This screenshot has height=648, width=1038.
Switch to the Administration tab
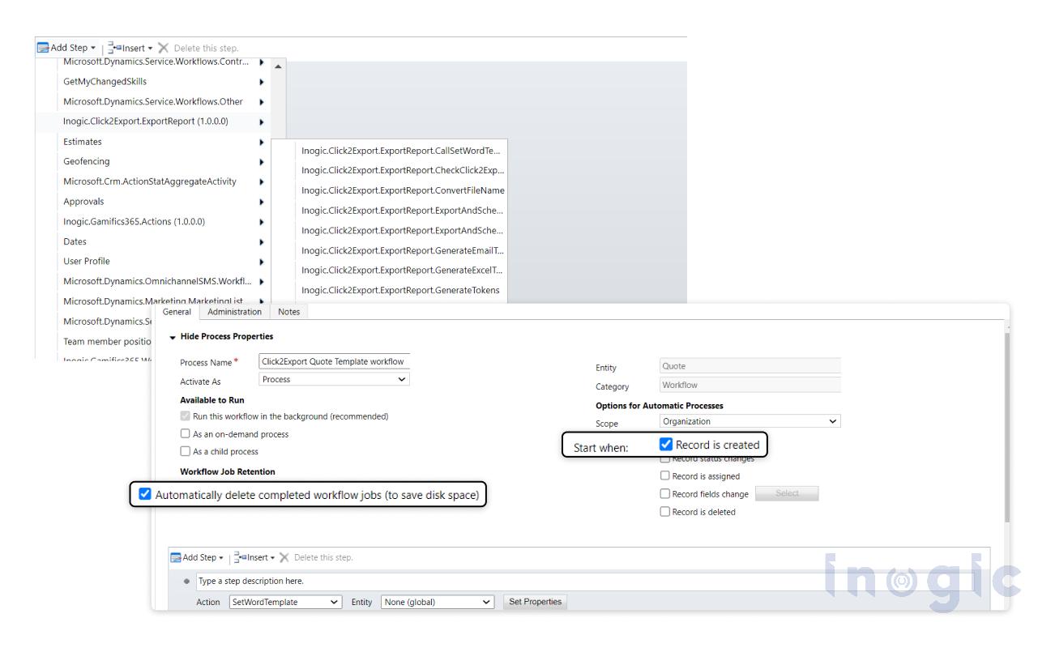click(x=234, y=311)
